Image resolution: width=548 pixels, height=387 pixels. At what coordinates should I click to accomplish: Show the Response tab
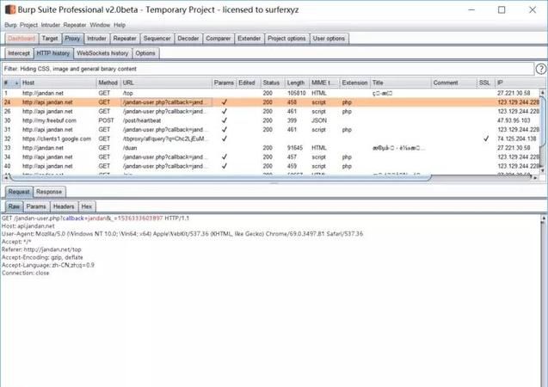[x=49, y=192]
